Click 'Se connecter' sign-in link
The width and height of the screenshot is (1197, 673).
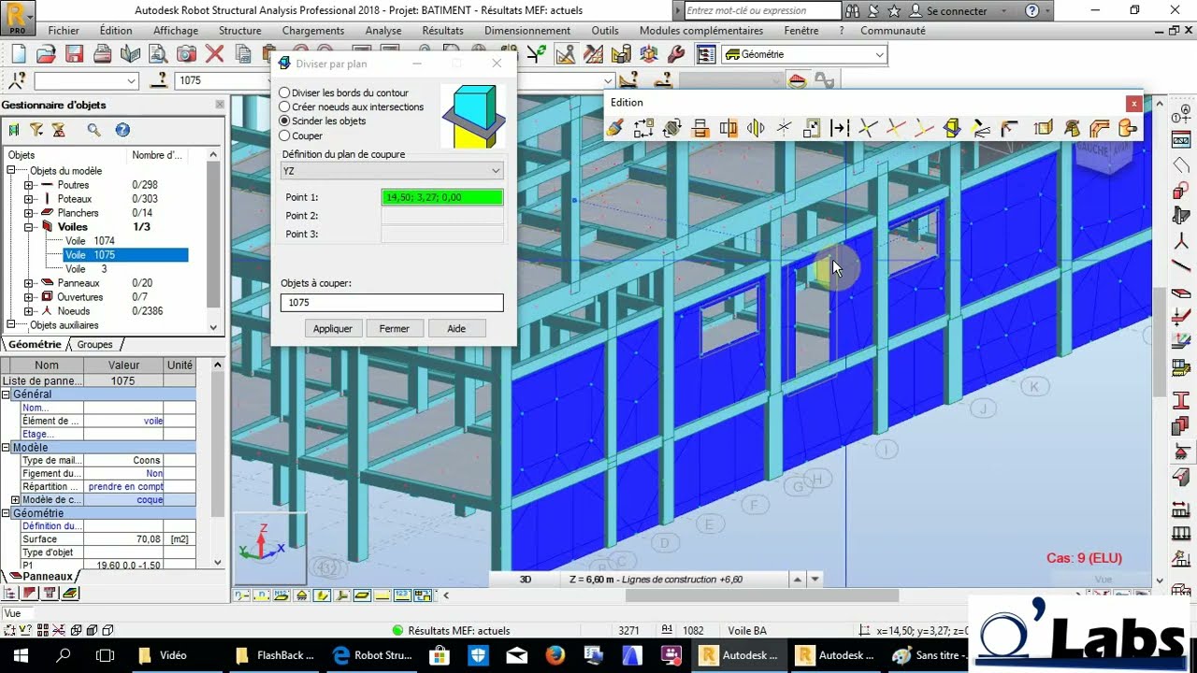[957, 11]
